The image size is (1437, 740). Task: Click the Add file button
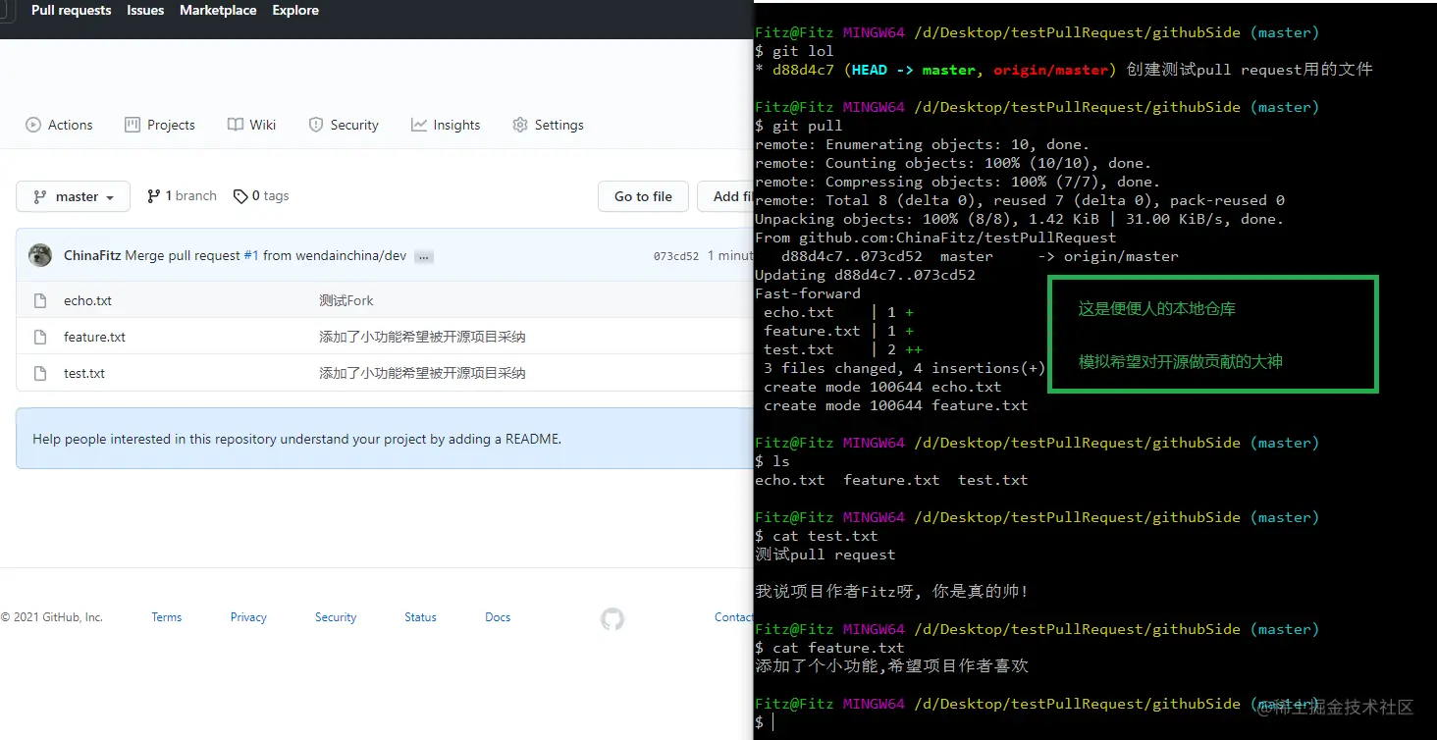click(725, 196)
